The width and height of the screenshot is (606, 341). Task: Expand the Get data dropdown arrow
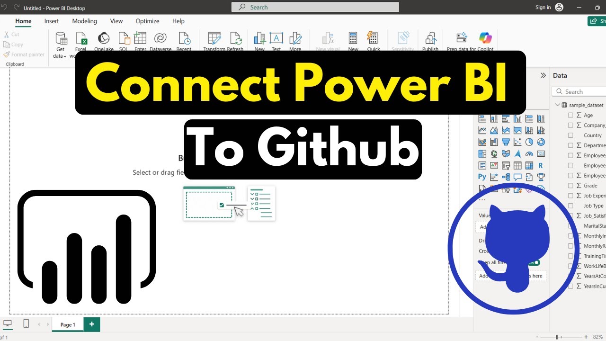point(65,56)
